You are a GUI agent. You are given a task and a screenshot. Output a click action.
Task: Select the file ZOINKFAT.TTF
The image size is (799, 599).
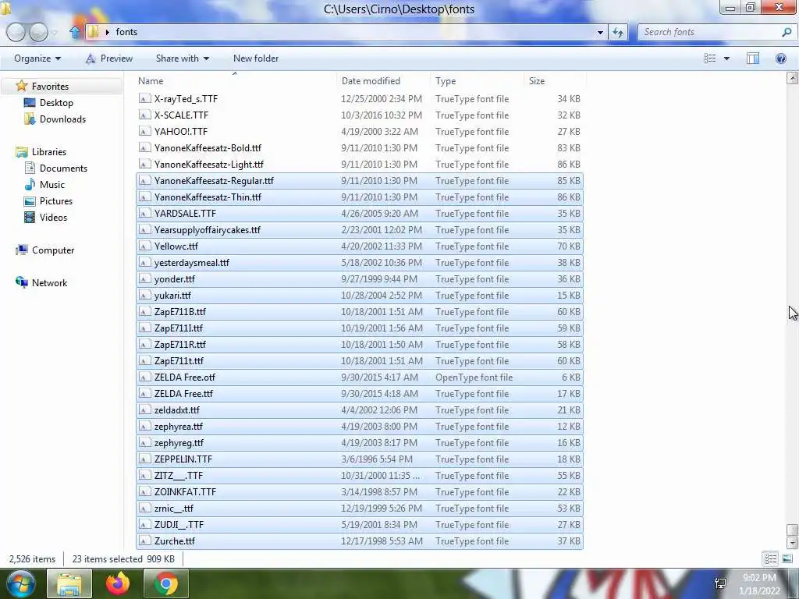coord(359,492)
